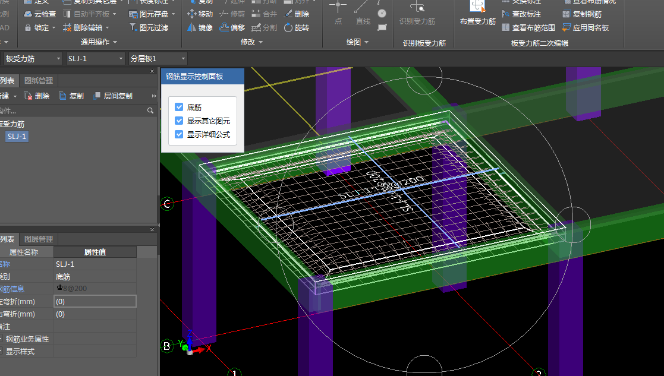Click 布置受力筋 tool

tap(478, 12)
